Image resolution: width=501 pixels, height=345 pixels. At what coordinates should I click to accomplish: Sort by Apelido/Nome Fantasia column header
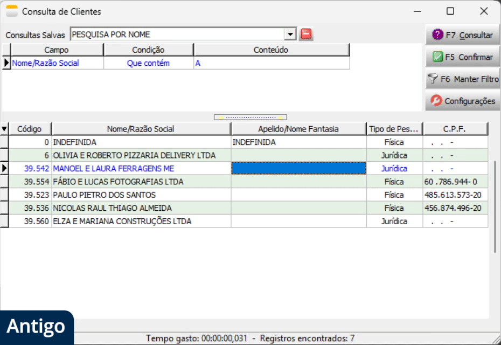(x=298, y=129)
